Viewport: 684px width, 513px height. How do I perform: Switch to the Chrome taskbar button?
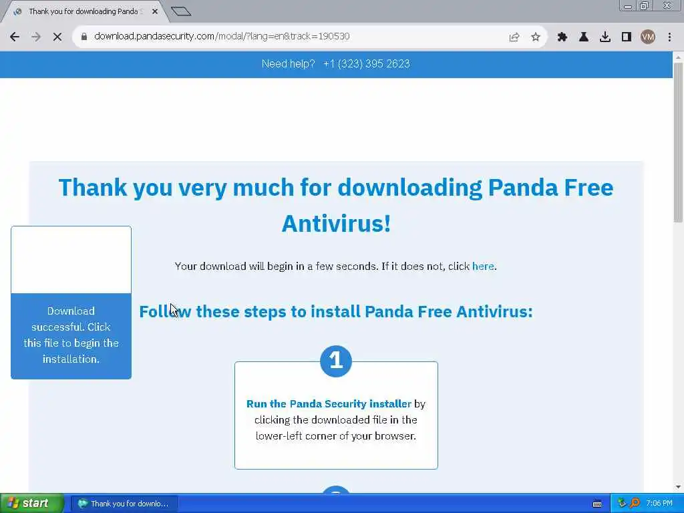[x=124, y=504]
